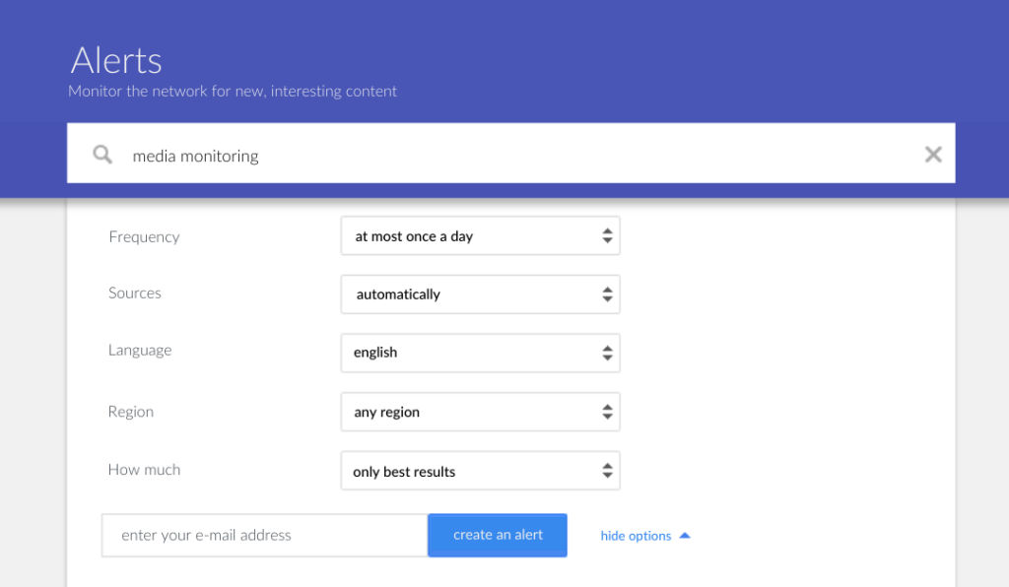
Task: Open the 'at most once a day' dropdown
Action: click(480, 236)
